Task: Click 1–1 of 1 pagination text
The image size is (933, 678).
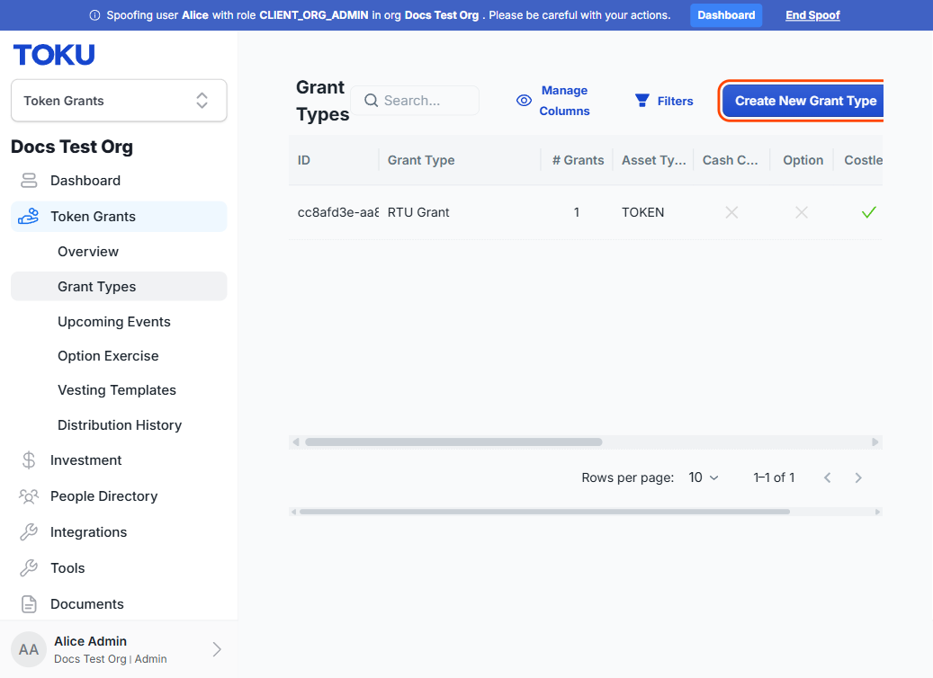Action: tap(774, 477)
